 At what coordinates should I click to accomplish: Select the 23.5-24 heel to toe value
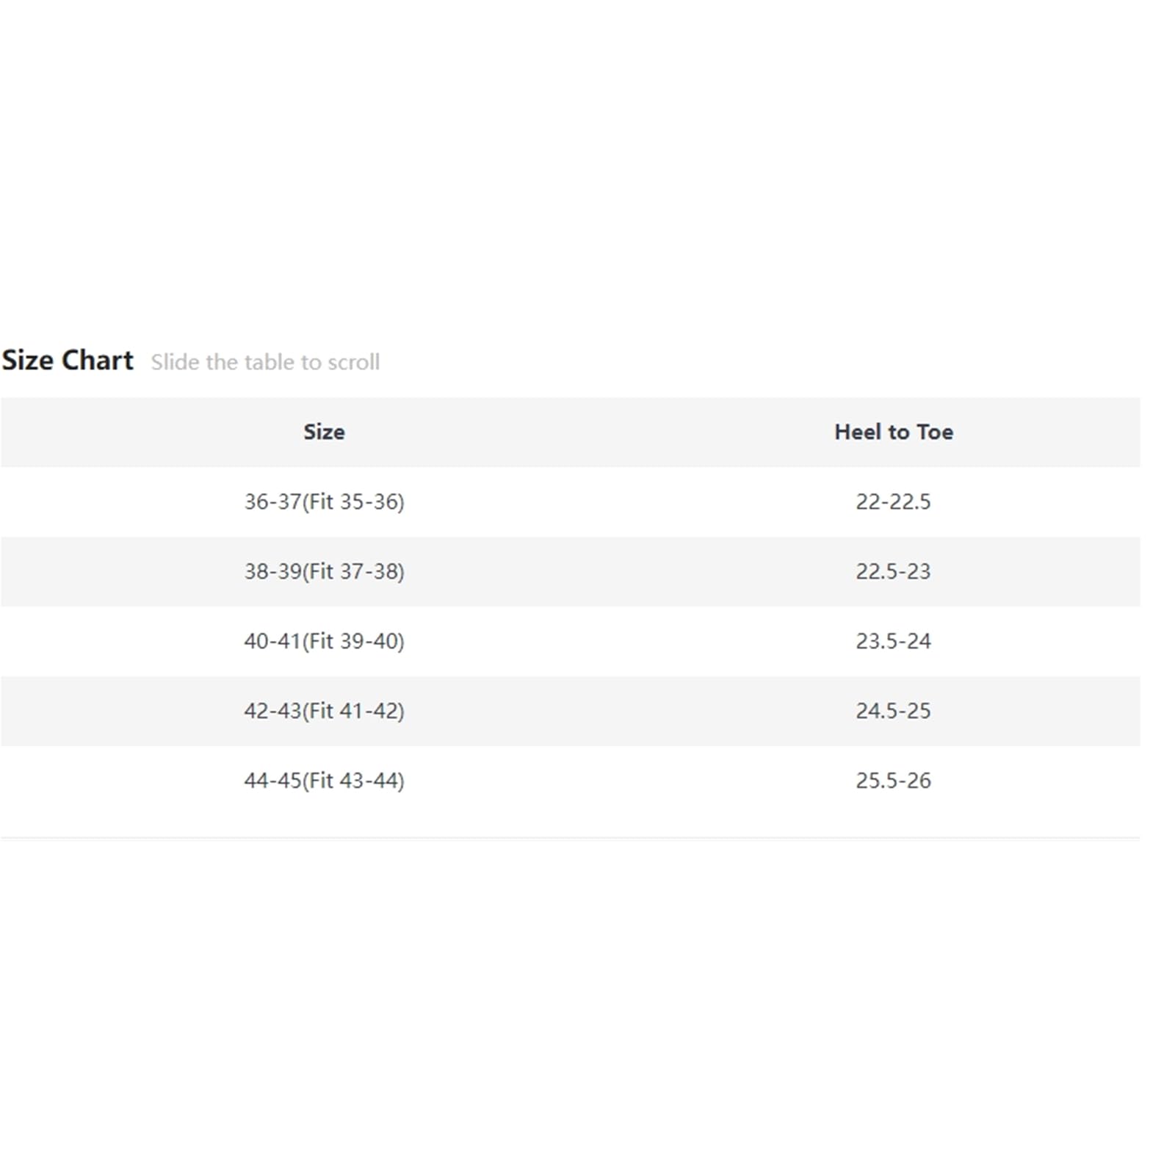tap(893, 641)
